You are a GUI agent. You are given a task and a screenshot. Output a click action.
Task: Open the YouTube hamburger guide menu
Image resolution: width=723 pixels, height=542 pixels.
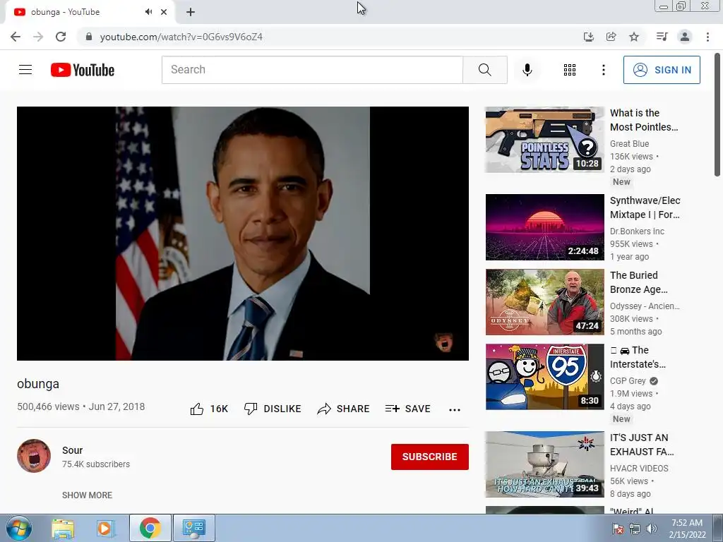click(x=25, y=70)
